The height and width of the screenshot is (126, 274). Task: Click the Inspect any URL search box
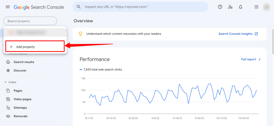141,7
